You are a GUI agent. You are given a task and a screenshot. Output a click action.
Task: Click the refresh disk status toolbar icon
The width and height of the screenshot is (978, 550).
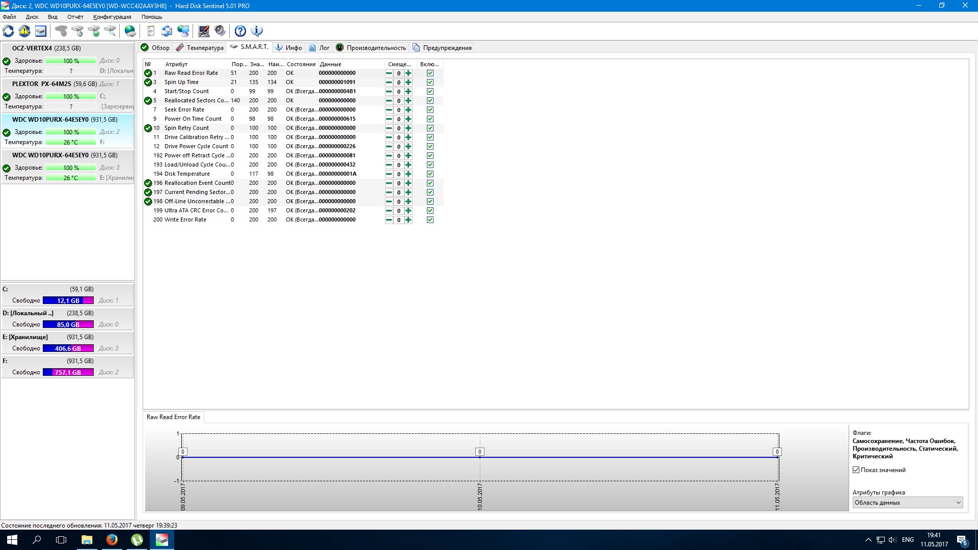coord(9,31)
